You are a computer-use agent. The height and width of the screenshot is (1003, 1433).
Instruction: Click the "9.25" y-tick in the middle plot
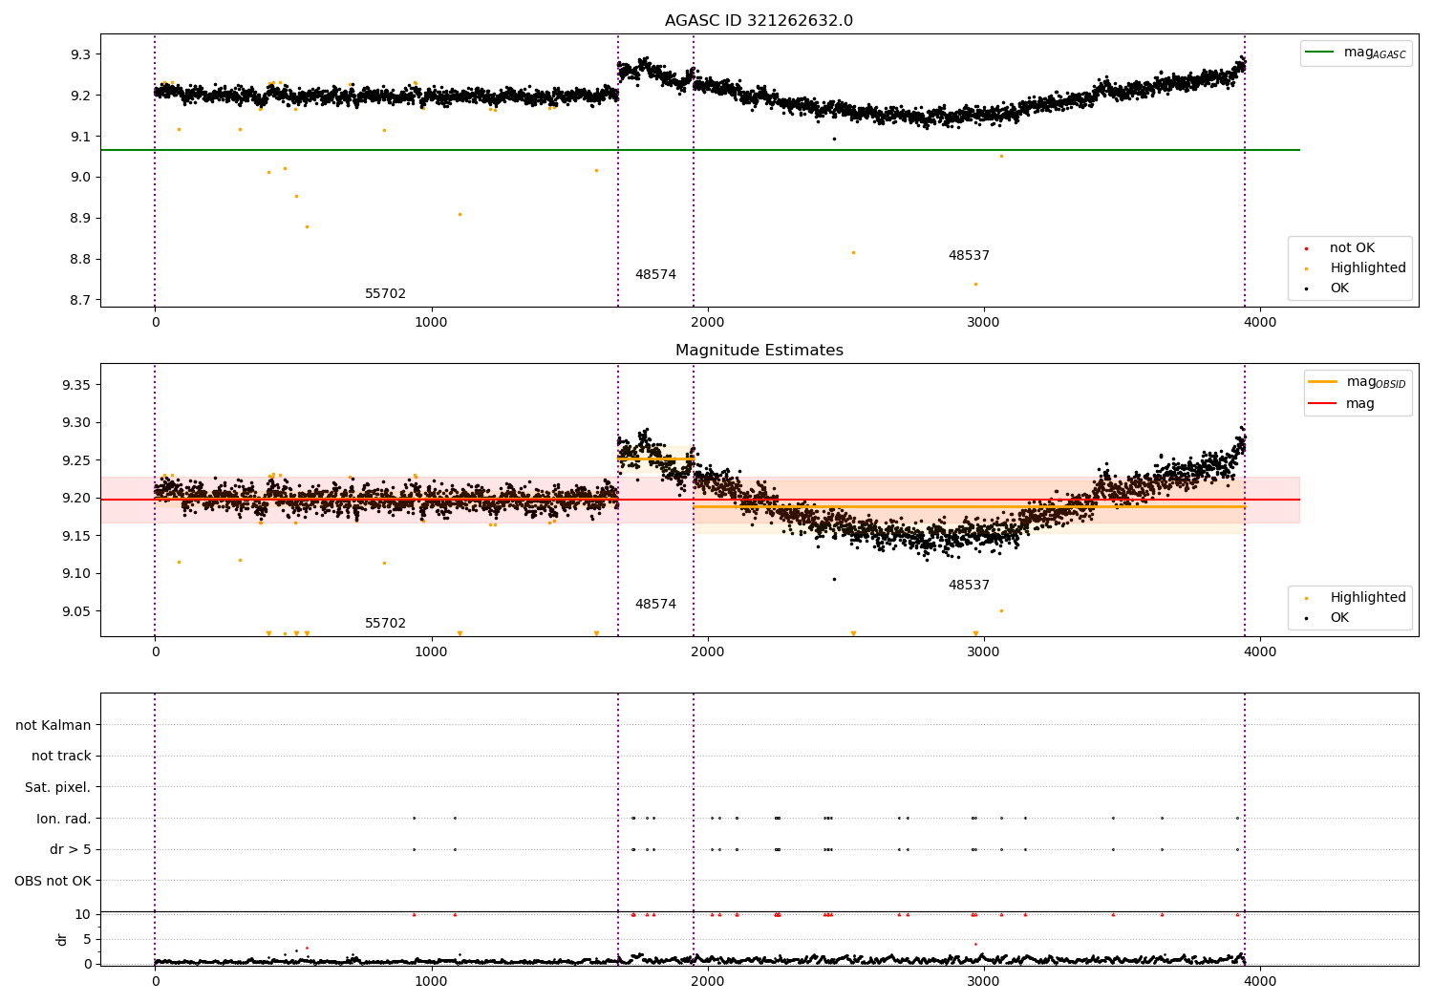(x=76, y=461)
